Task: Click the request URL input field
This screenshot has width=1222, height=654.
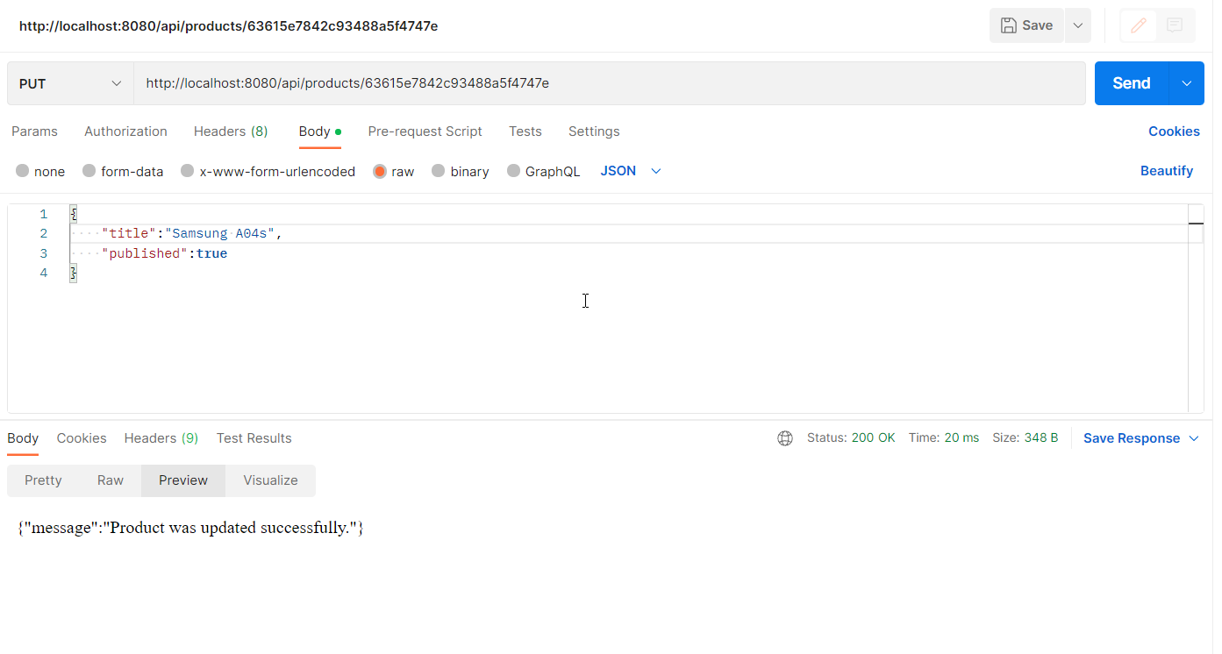Action: point(609,83)
